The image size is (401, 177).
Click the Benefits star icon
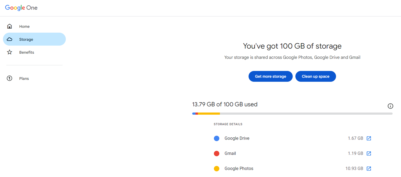coord(9,52)
